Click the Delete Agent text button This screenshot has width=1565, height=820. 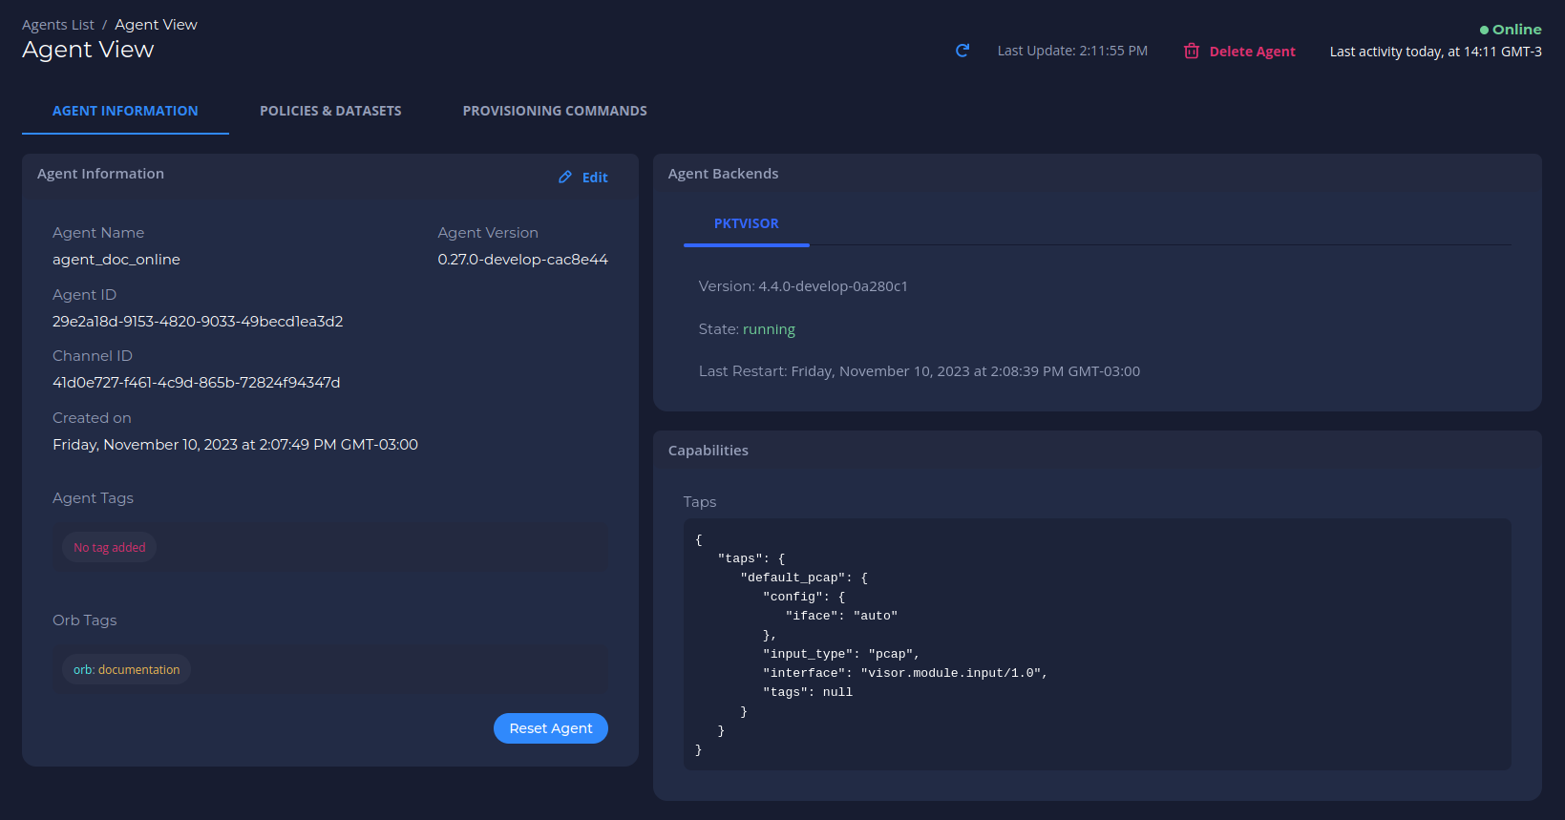click(1252, 52)
